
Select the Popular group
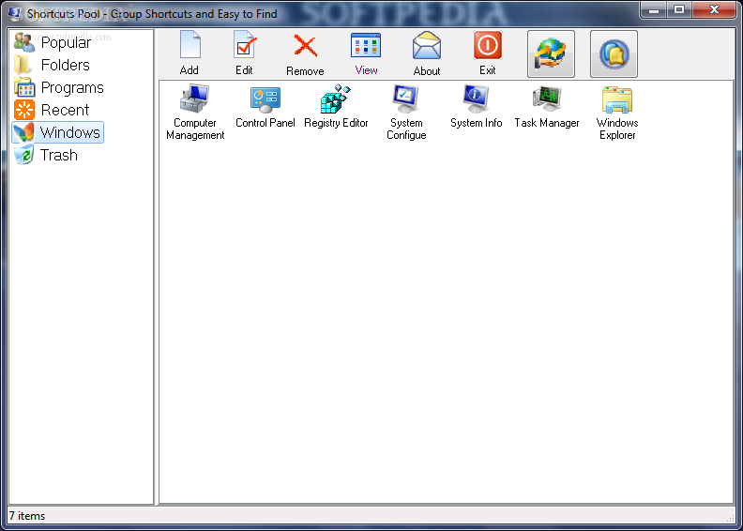(53, 42)
